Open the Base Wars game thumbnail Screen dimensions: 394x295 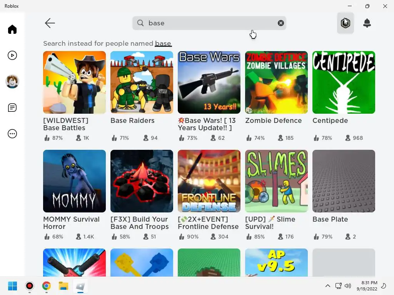[209, 82]
